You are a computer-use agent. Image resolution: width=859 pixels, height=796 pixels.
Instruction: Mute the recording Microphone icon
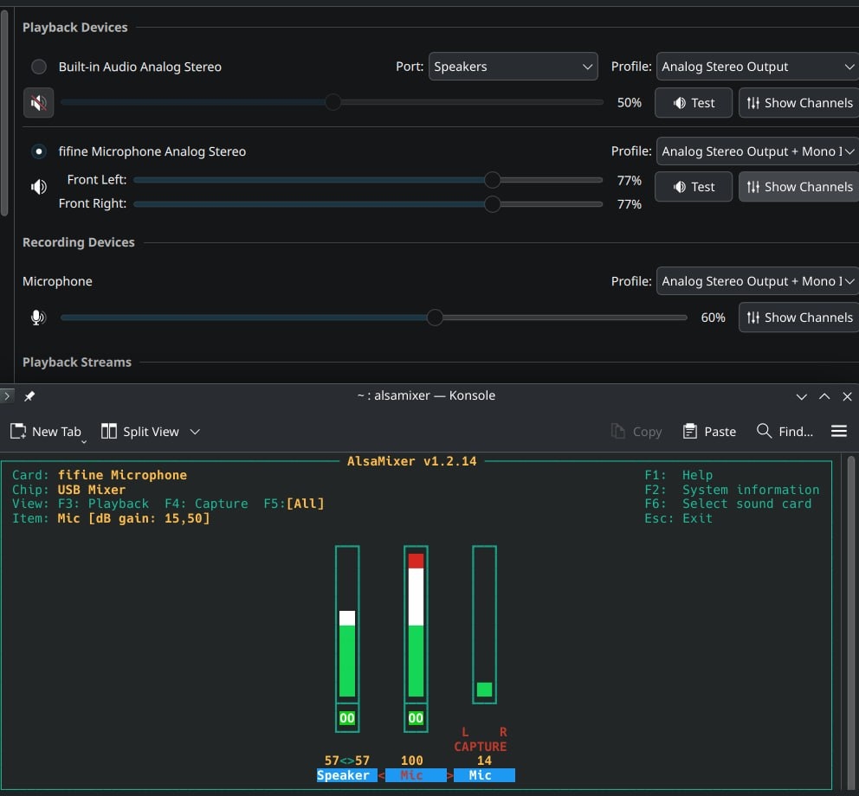coord(38,318)
